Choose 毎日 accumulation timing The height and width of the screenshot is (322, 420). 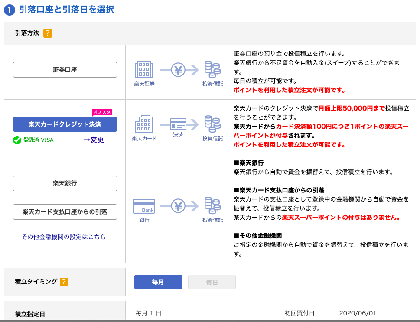[212, 282]
